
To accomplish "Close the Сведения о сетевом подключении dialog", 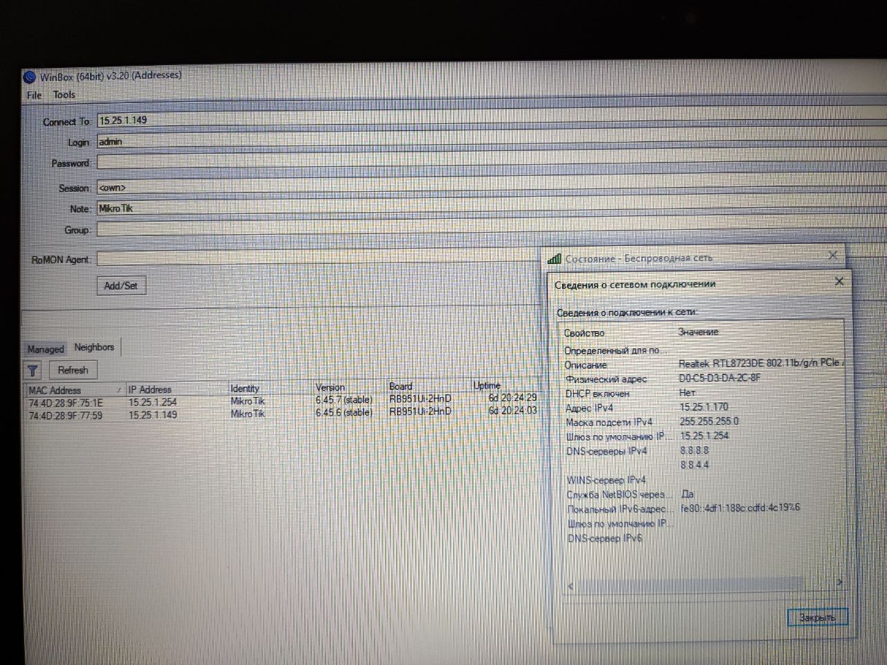I will point(839,281).
